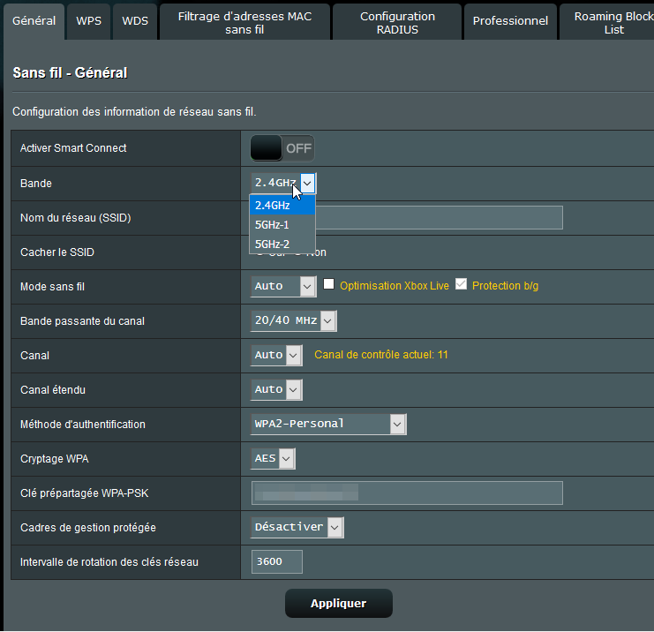Switch to the Général tab

(x=34, y=21)
